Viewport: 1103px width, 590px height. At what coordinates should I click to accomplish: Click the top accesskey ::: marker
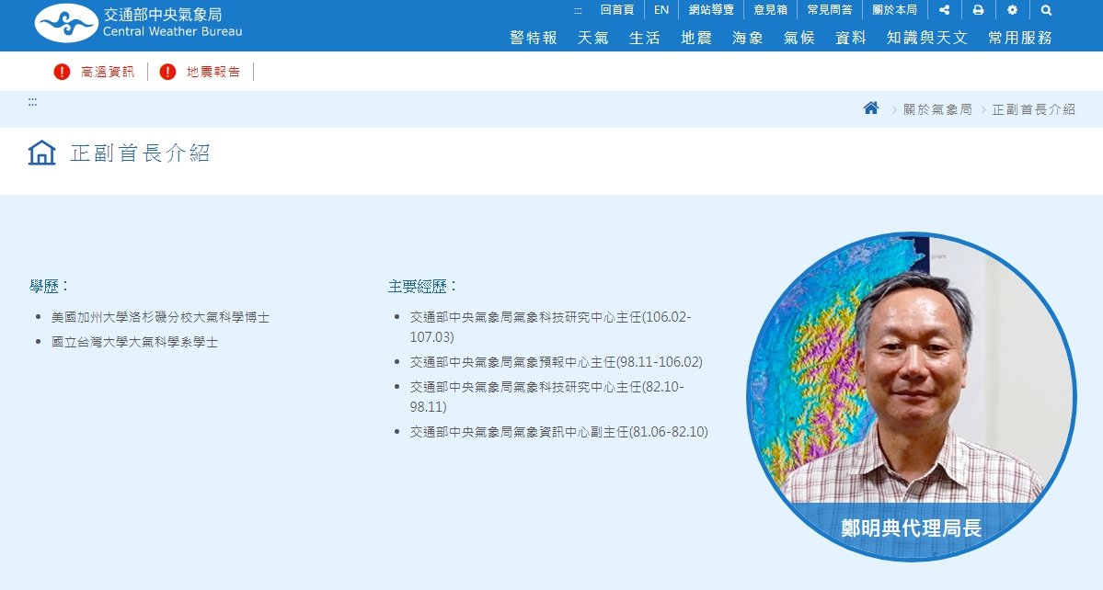tap(579, 10)
